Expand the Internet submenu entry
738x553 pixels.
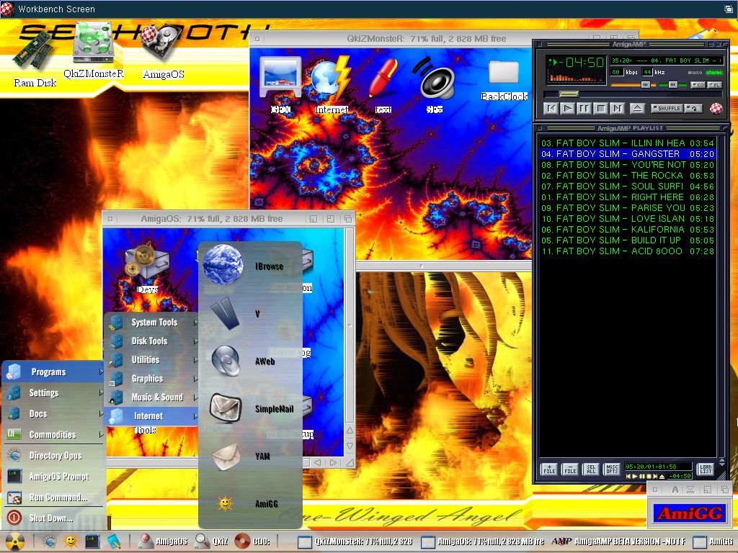151,416
